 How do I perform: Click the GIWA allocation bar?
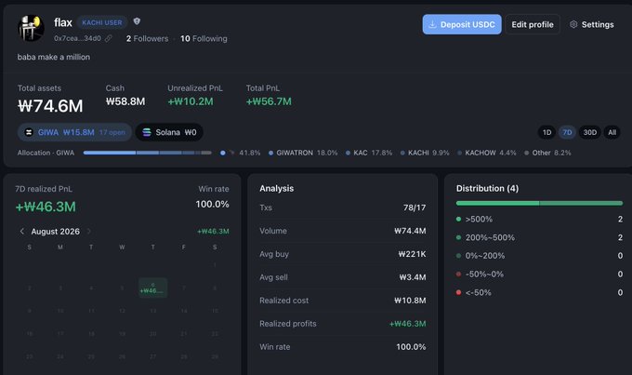click(147, 153)
